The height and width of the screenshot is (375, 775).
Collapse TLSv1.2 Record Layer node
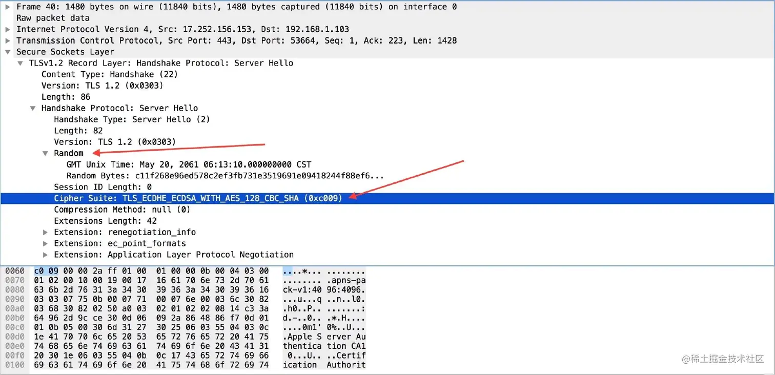point(20,63)
